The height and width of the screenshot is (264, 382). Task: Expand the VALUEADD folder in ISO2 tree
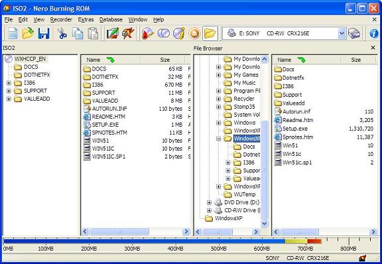(x=9, y=99)
